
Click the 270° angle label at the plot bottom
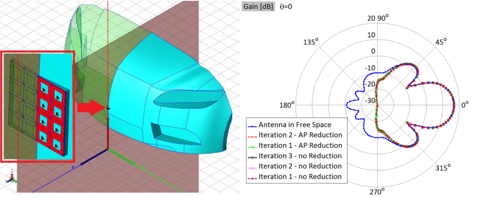click(x=377, y=191)
